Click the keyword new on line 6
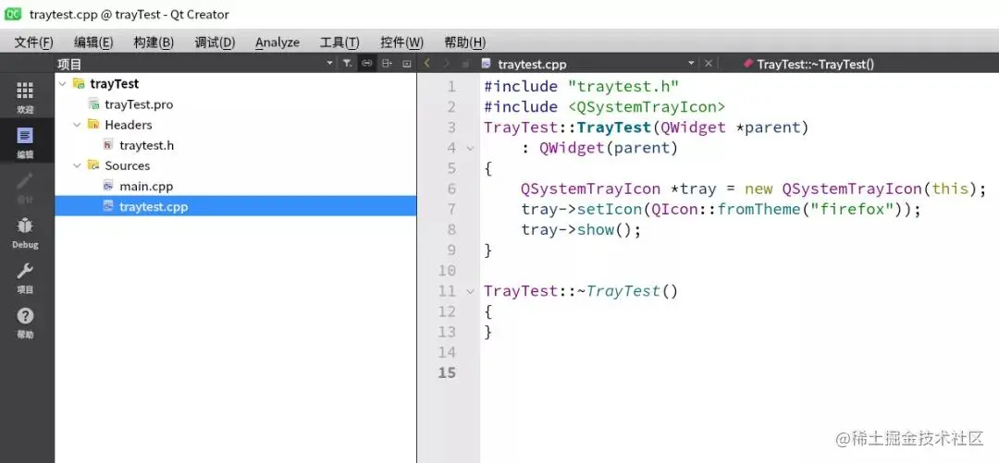Image resolution: width=999 pixels, height=463 pixels. coord(758,189)
